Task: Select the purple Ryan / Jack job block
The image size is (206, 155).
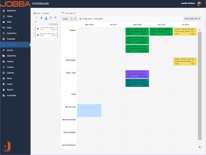Action: click(x=137, y=74)
